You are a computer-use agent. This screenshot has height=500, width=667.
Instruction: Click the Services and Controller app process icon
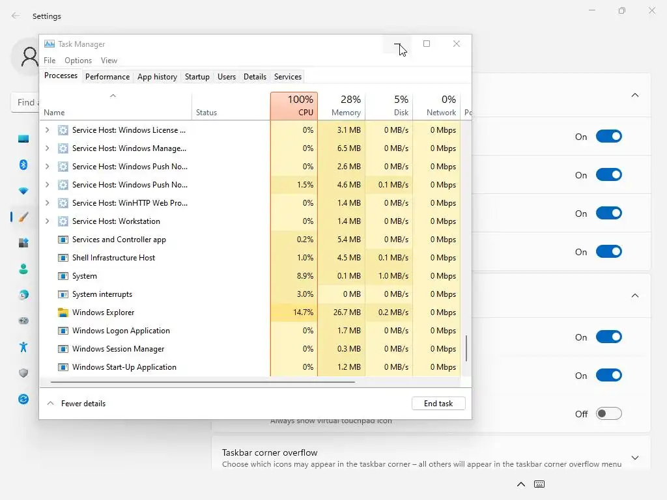point(63,240)
